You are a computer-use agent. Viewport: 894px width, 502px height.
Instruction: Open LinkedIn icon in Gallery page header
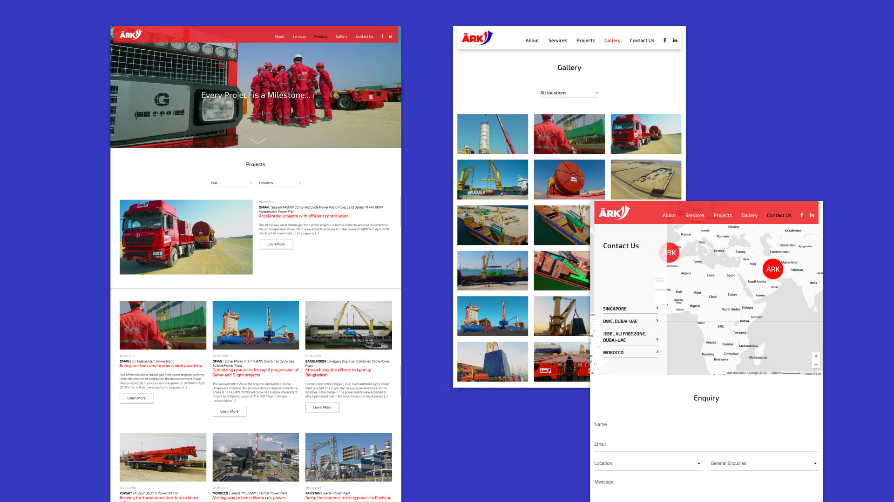675,40
